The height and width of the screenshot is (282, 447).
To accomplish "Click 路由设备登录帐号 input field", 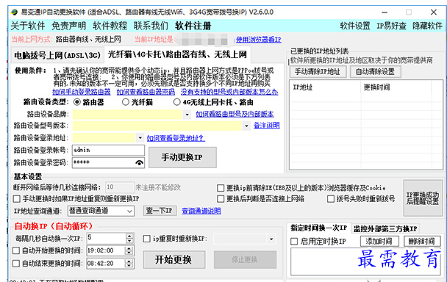I will tap(108, 150).
